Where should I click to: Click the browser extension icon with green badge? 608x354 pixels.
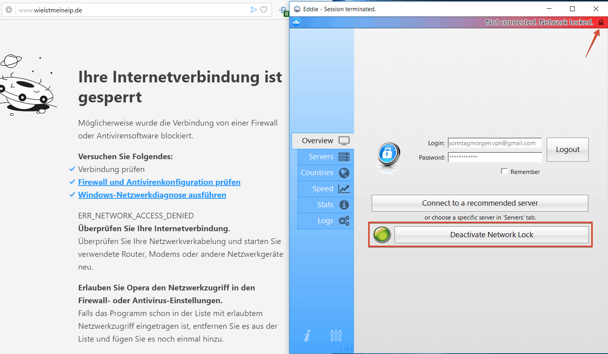point(284,11)
